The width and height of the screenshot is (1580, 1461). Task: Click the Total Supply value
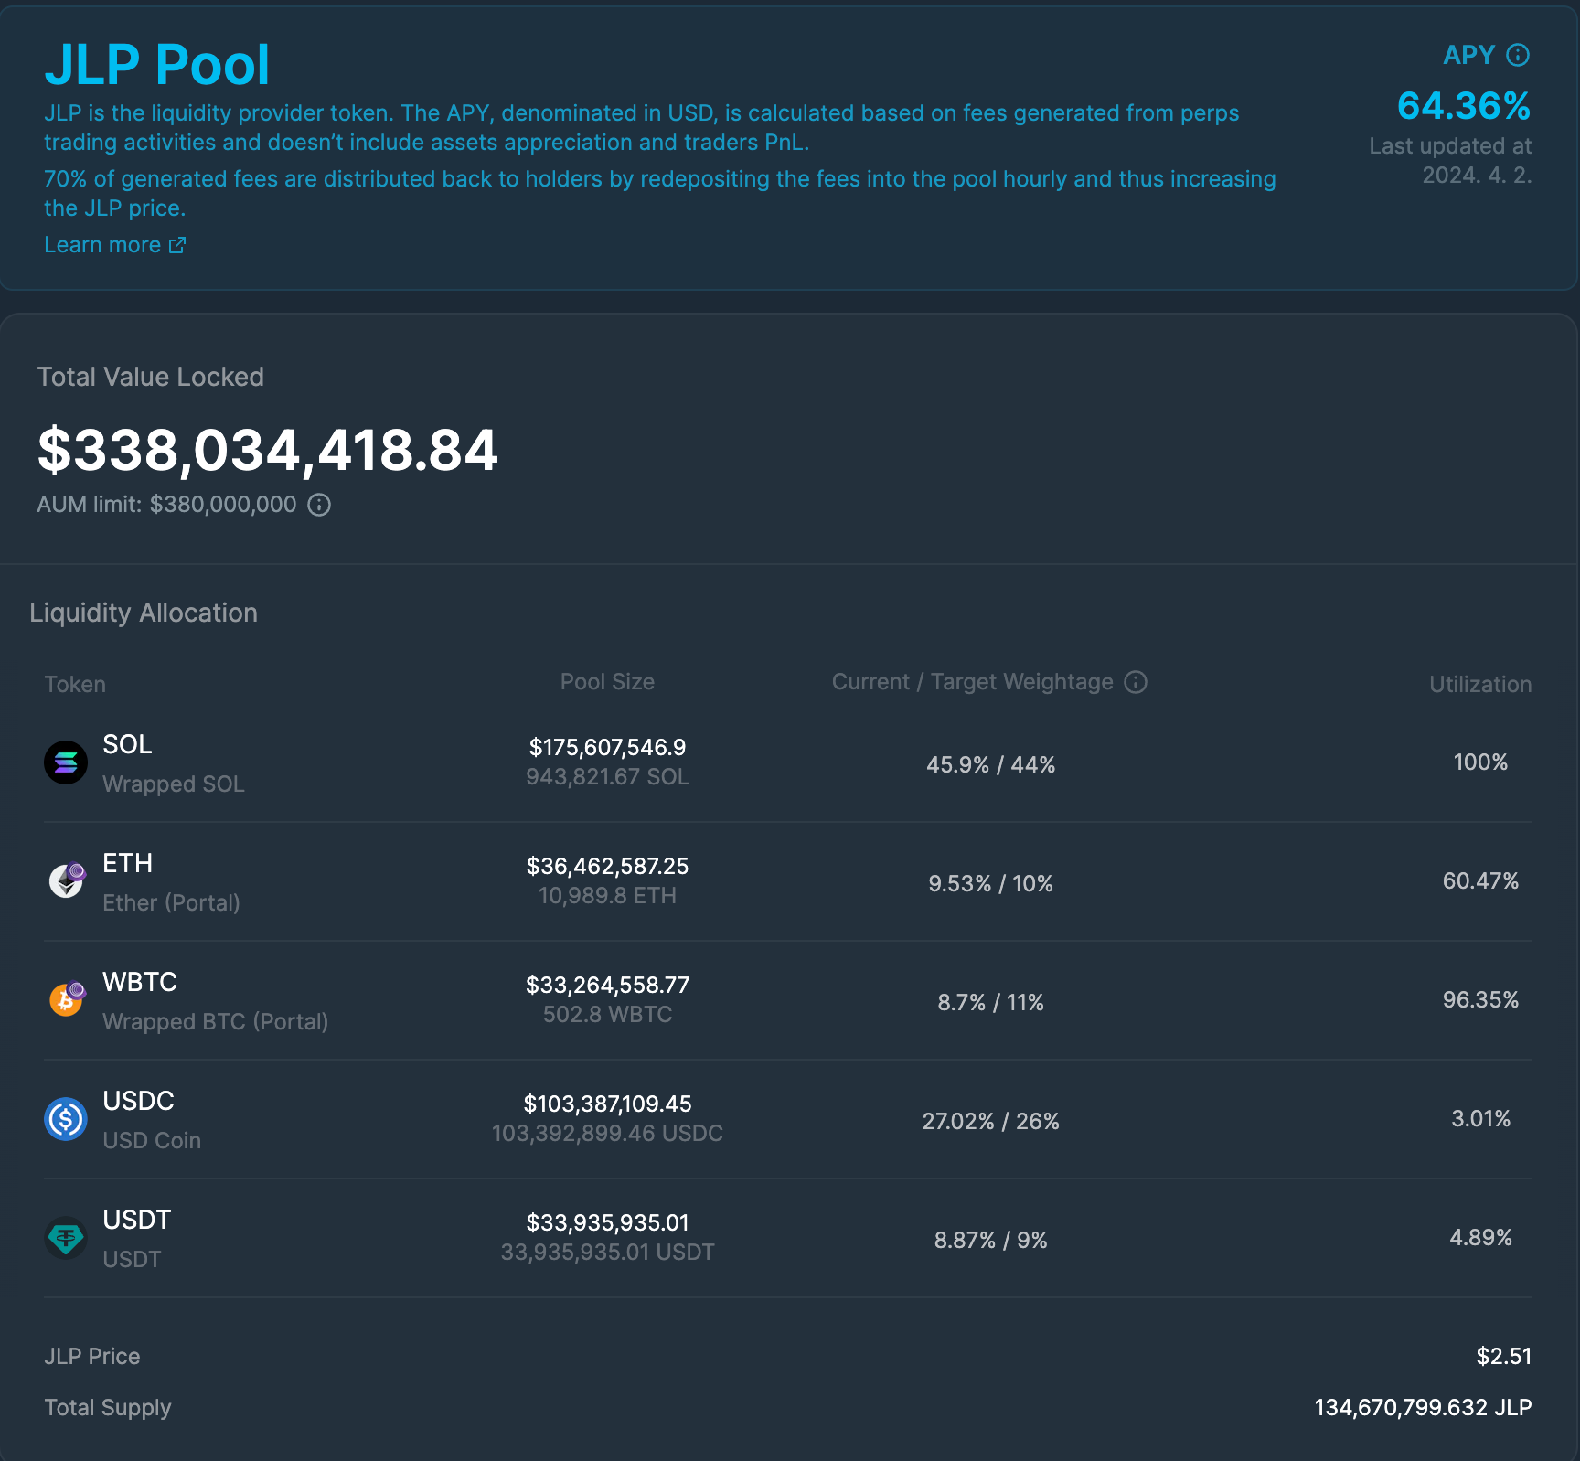coord(1423,1407)
